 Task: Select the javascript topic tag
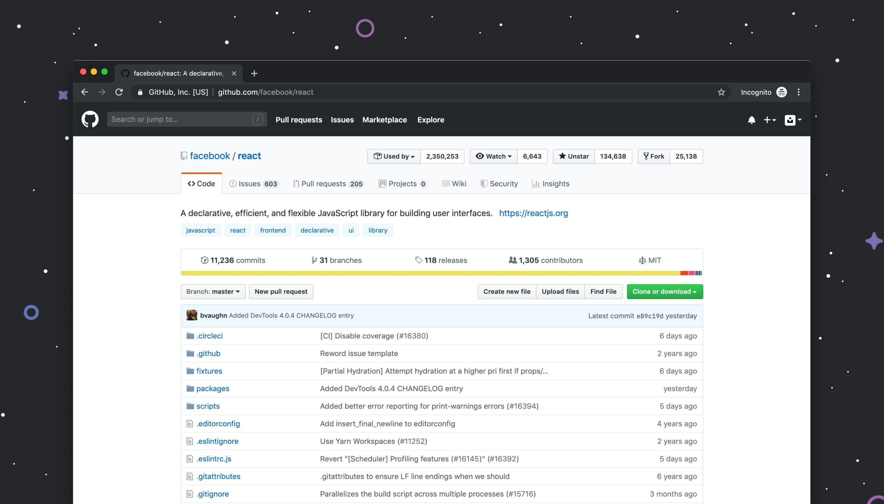tap(200, 230)
